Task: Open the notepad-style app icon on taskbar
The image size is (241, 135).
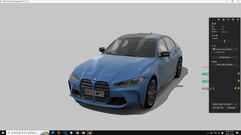Action: (x=71, y=133)
